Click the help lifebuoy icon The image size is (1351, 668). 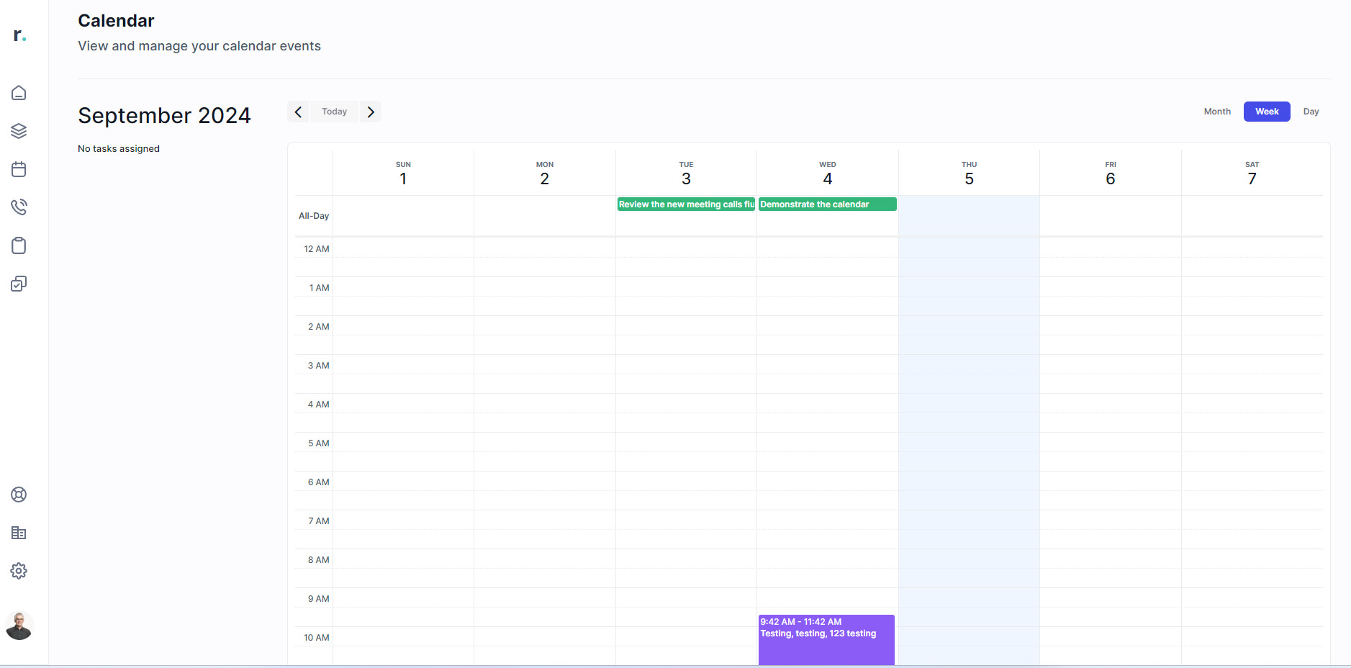pos(19,495)
